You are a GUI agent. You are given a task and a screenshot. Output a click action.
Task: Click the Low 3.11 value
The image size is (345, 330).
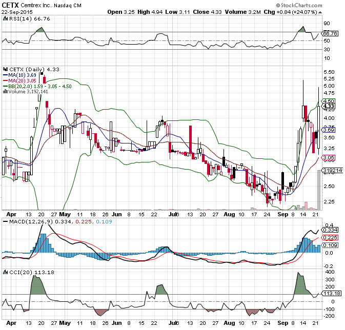[177, 12]
